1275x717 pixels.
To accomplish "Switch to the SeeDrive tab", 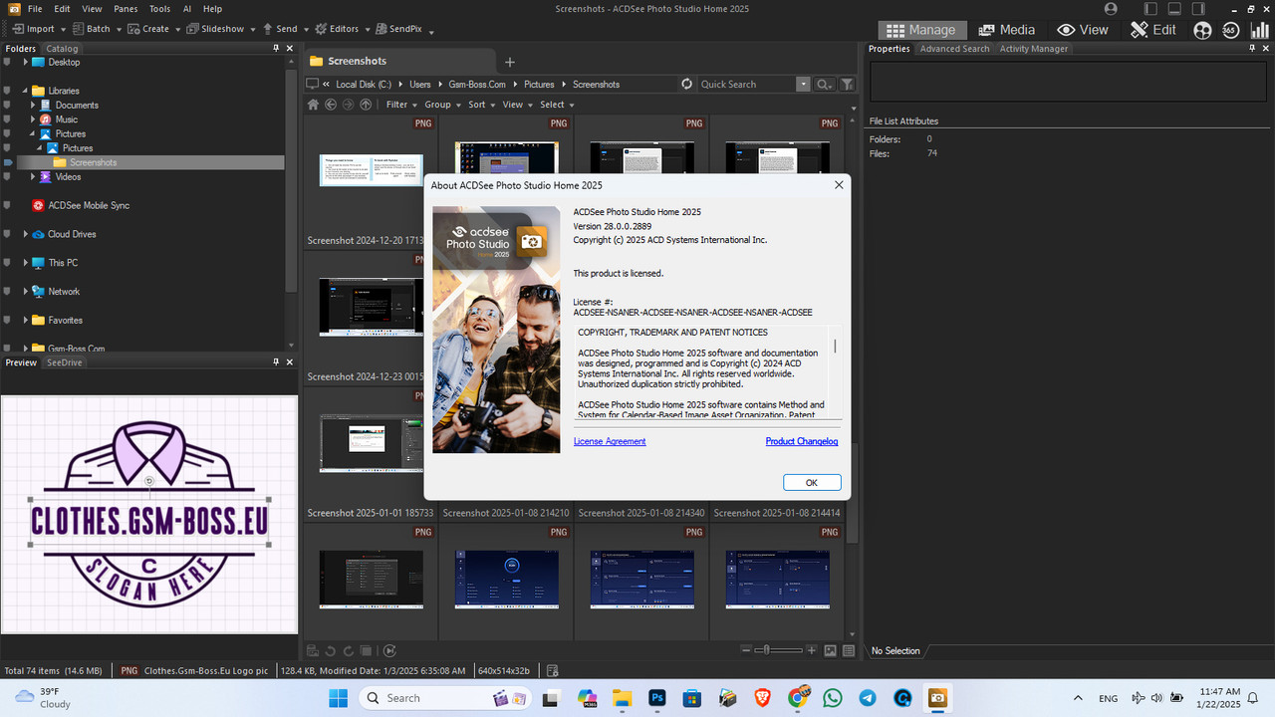I will (x=65, y=362).
